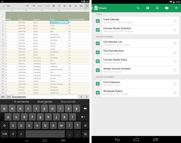Move to the next cell arrow
The width and height of the screenshot is (181, 143).
click(x=87, y=97)
